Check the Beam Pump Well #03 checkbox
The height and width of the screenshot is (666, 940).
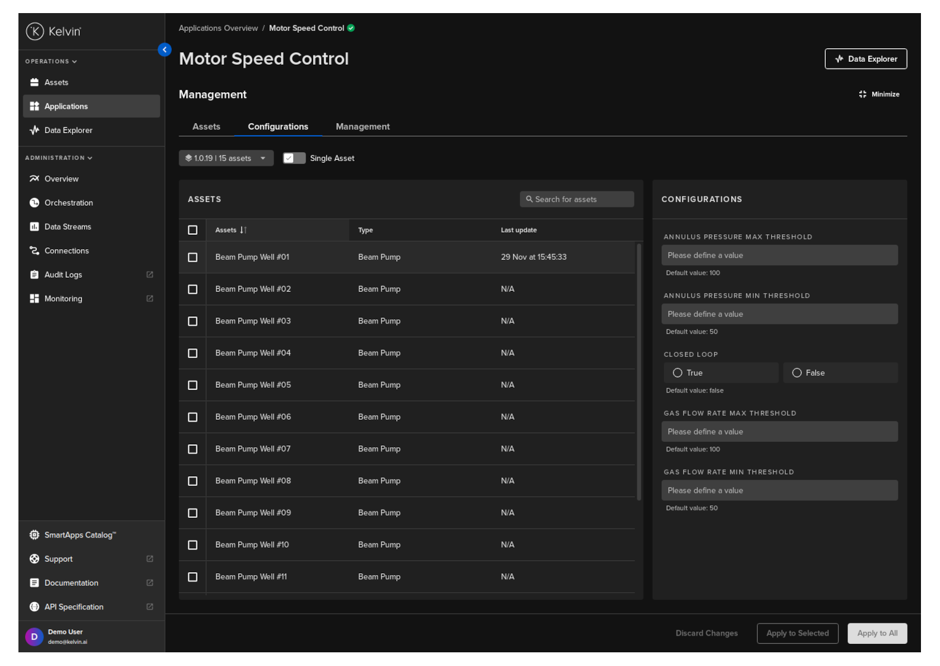tap(193, 321)
